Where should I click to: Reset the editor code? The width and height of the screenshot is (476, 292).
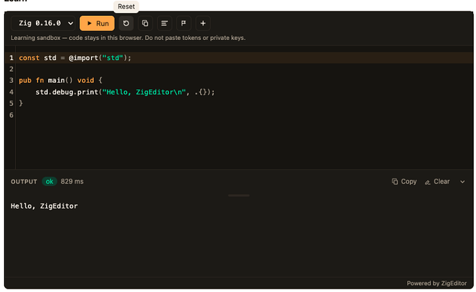point(126,23)
